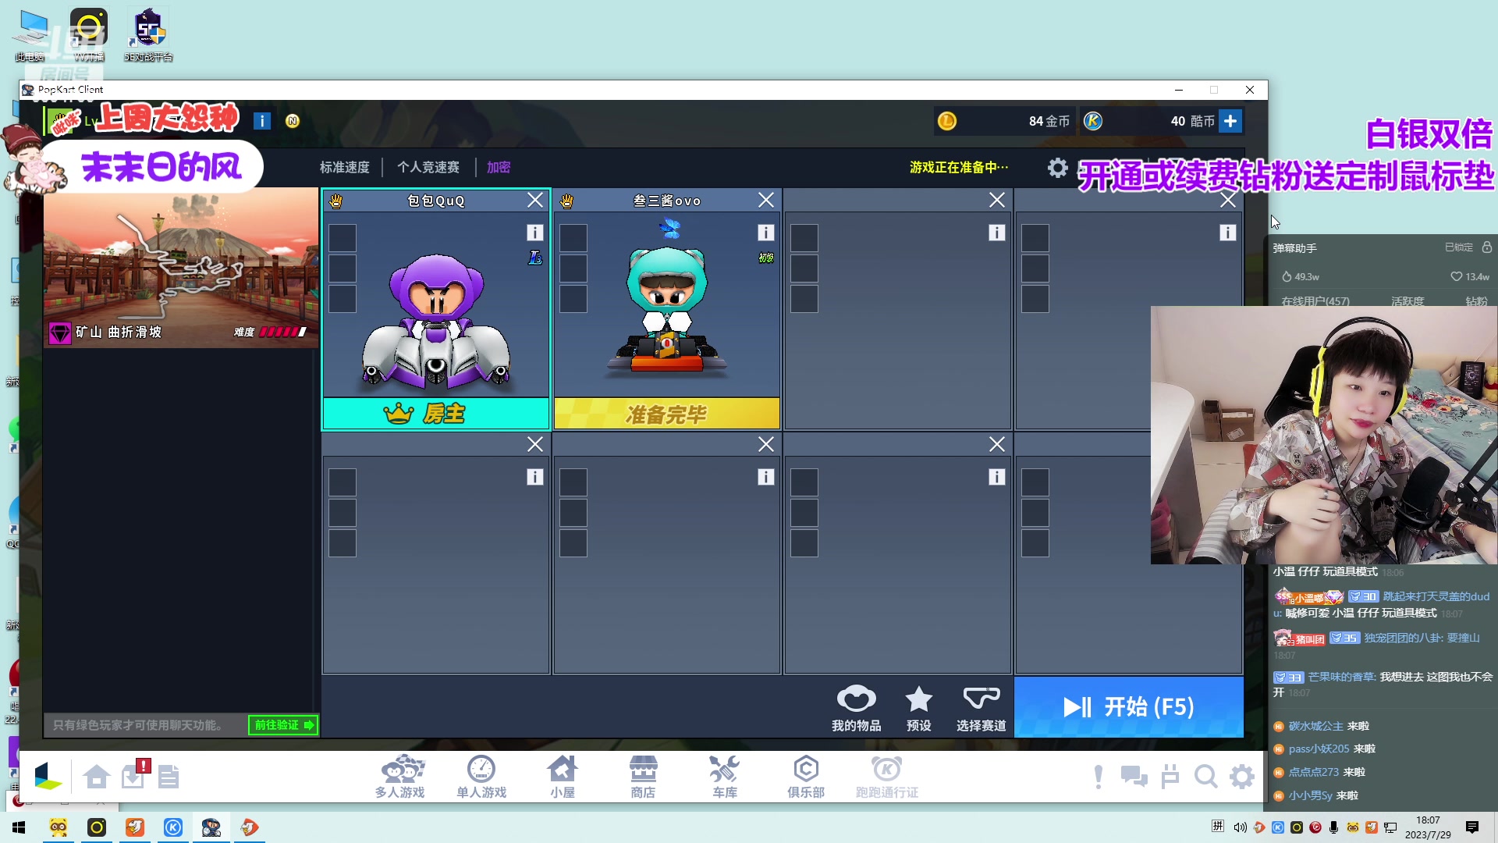Click the 13.4w likes heart counter

tap(1470, 276)
